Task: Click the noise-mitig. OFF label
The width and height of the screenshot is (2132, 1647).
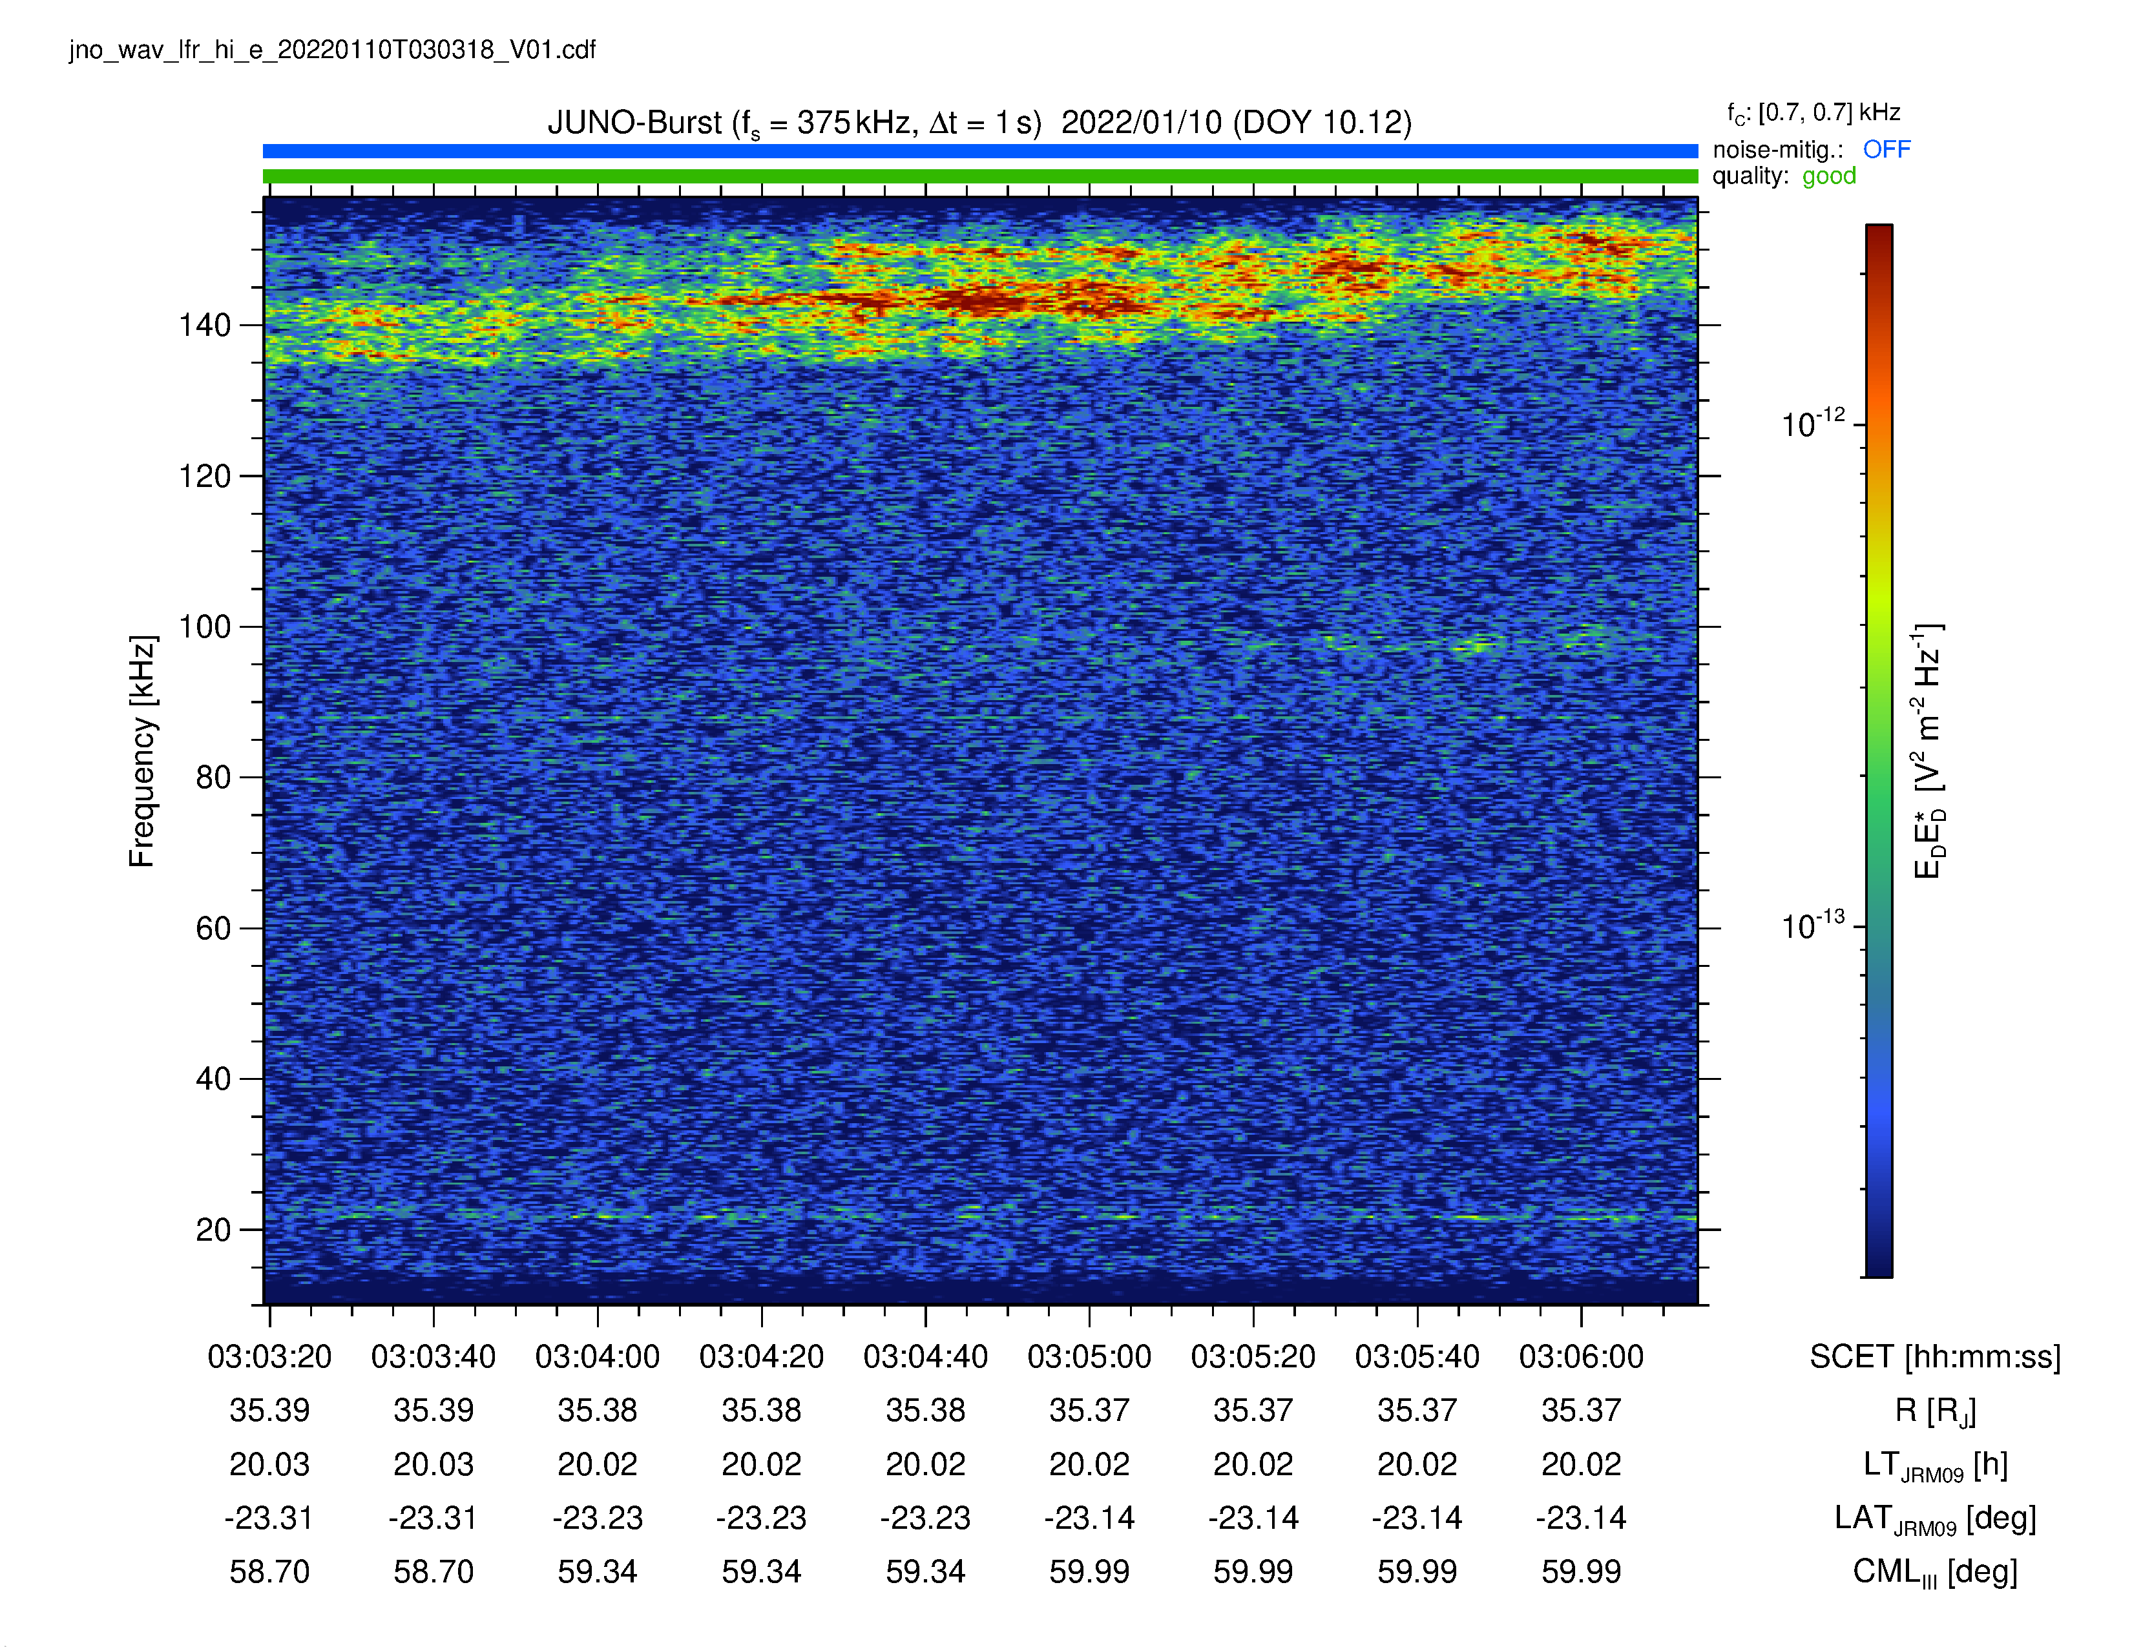Action: point(1812,149)
